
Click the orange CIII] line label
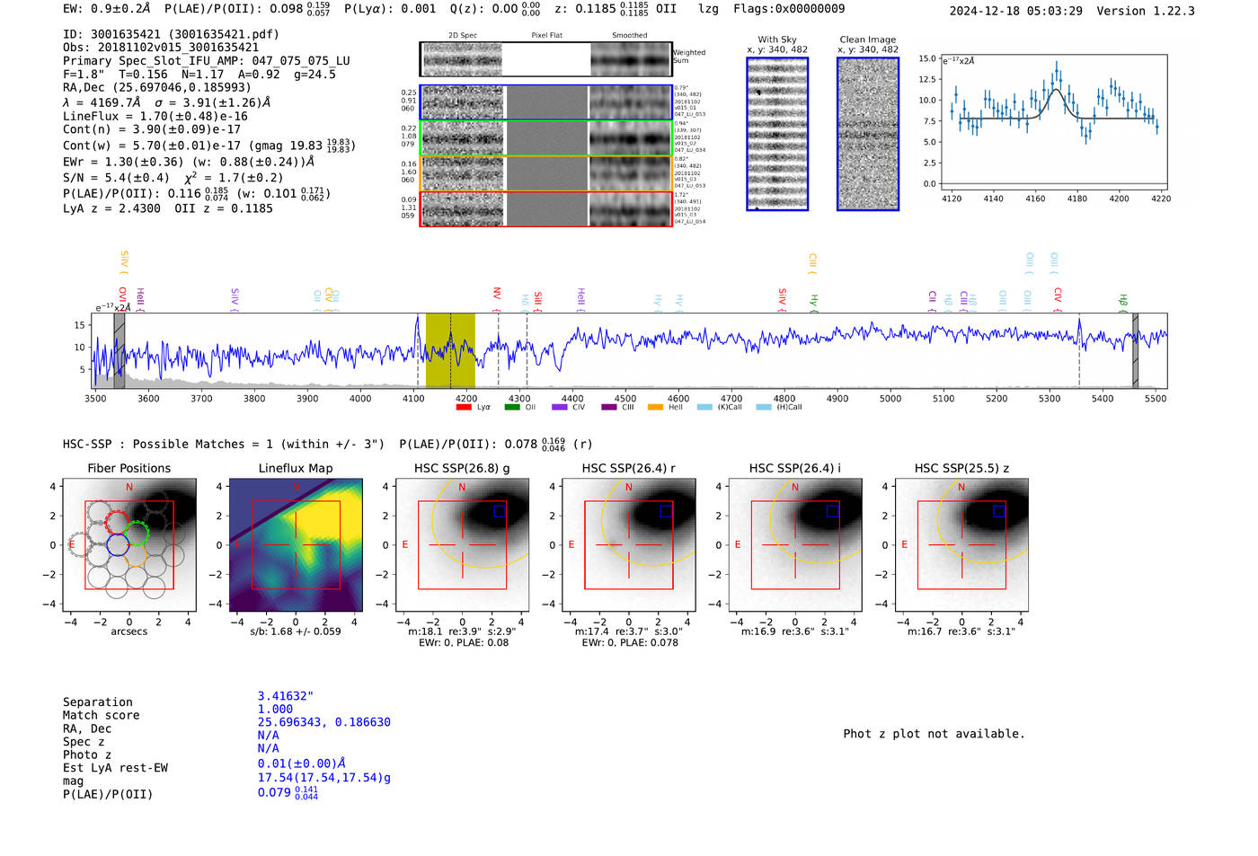812,262
